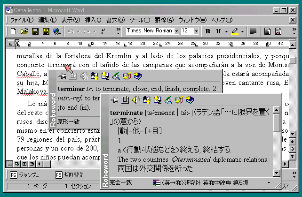The image size is (302, 197).
Task: Toggle the pushpin in the terminate popup
Action: 114,100
